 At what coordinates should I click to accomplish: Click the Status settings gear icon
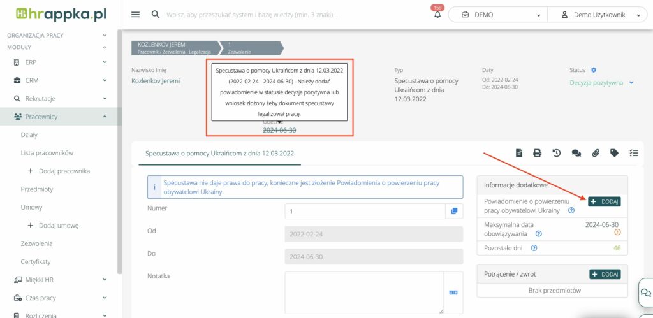593,69
